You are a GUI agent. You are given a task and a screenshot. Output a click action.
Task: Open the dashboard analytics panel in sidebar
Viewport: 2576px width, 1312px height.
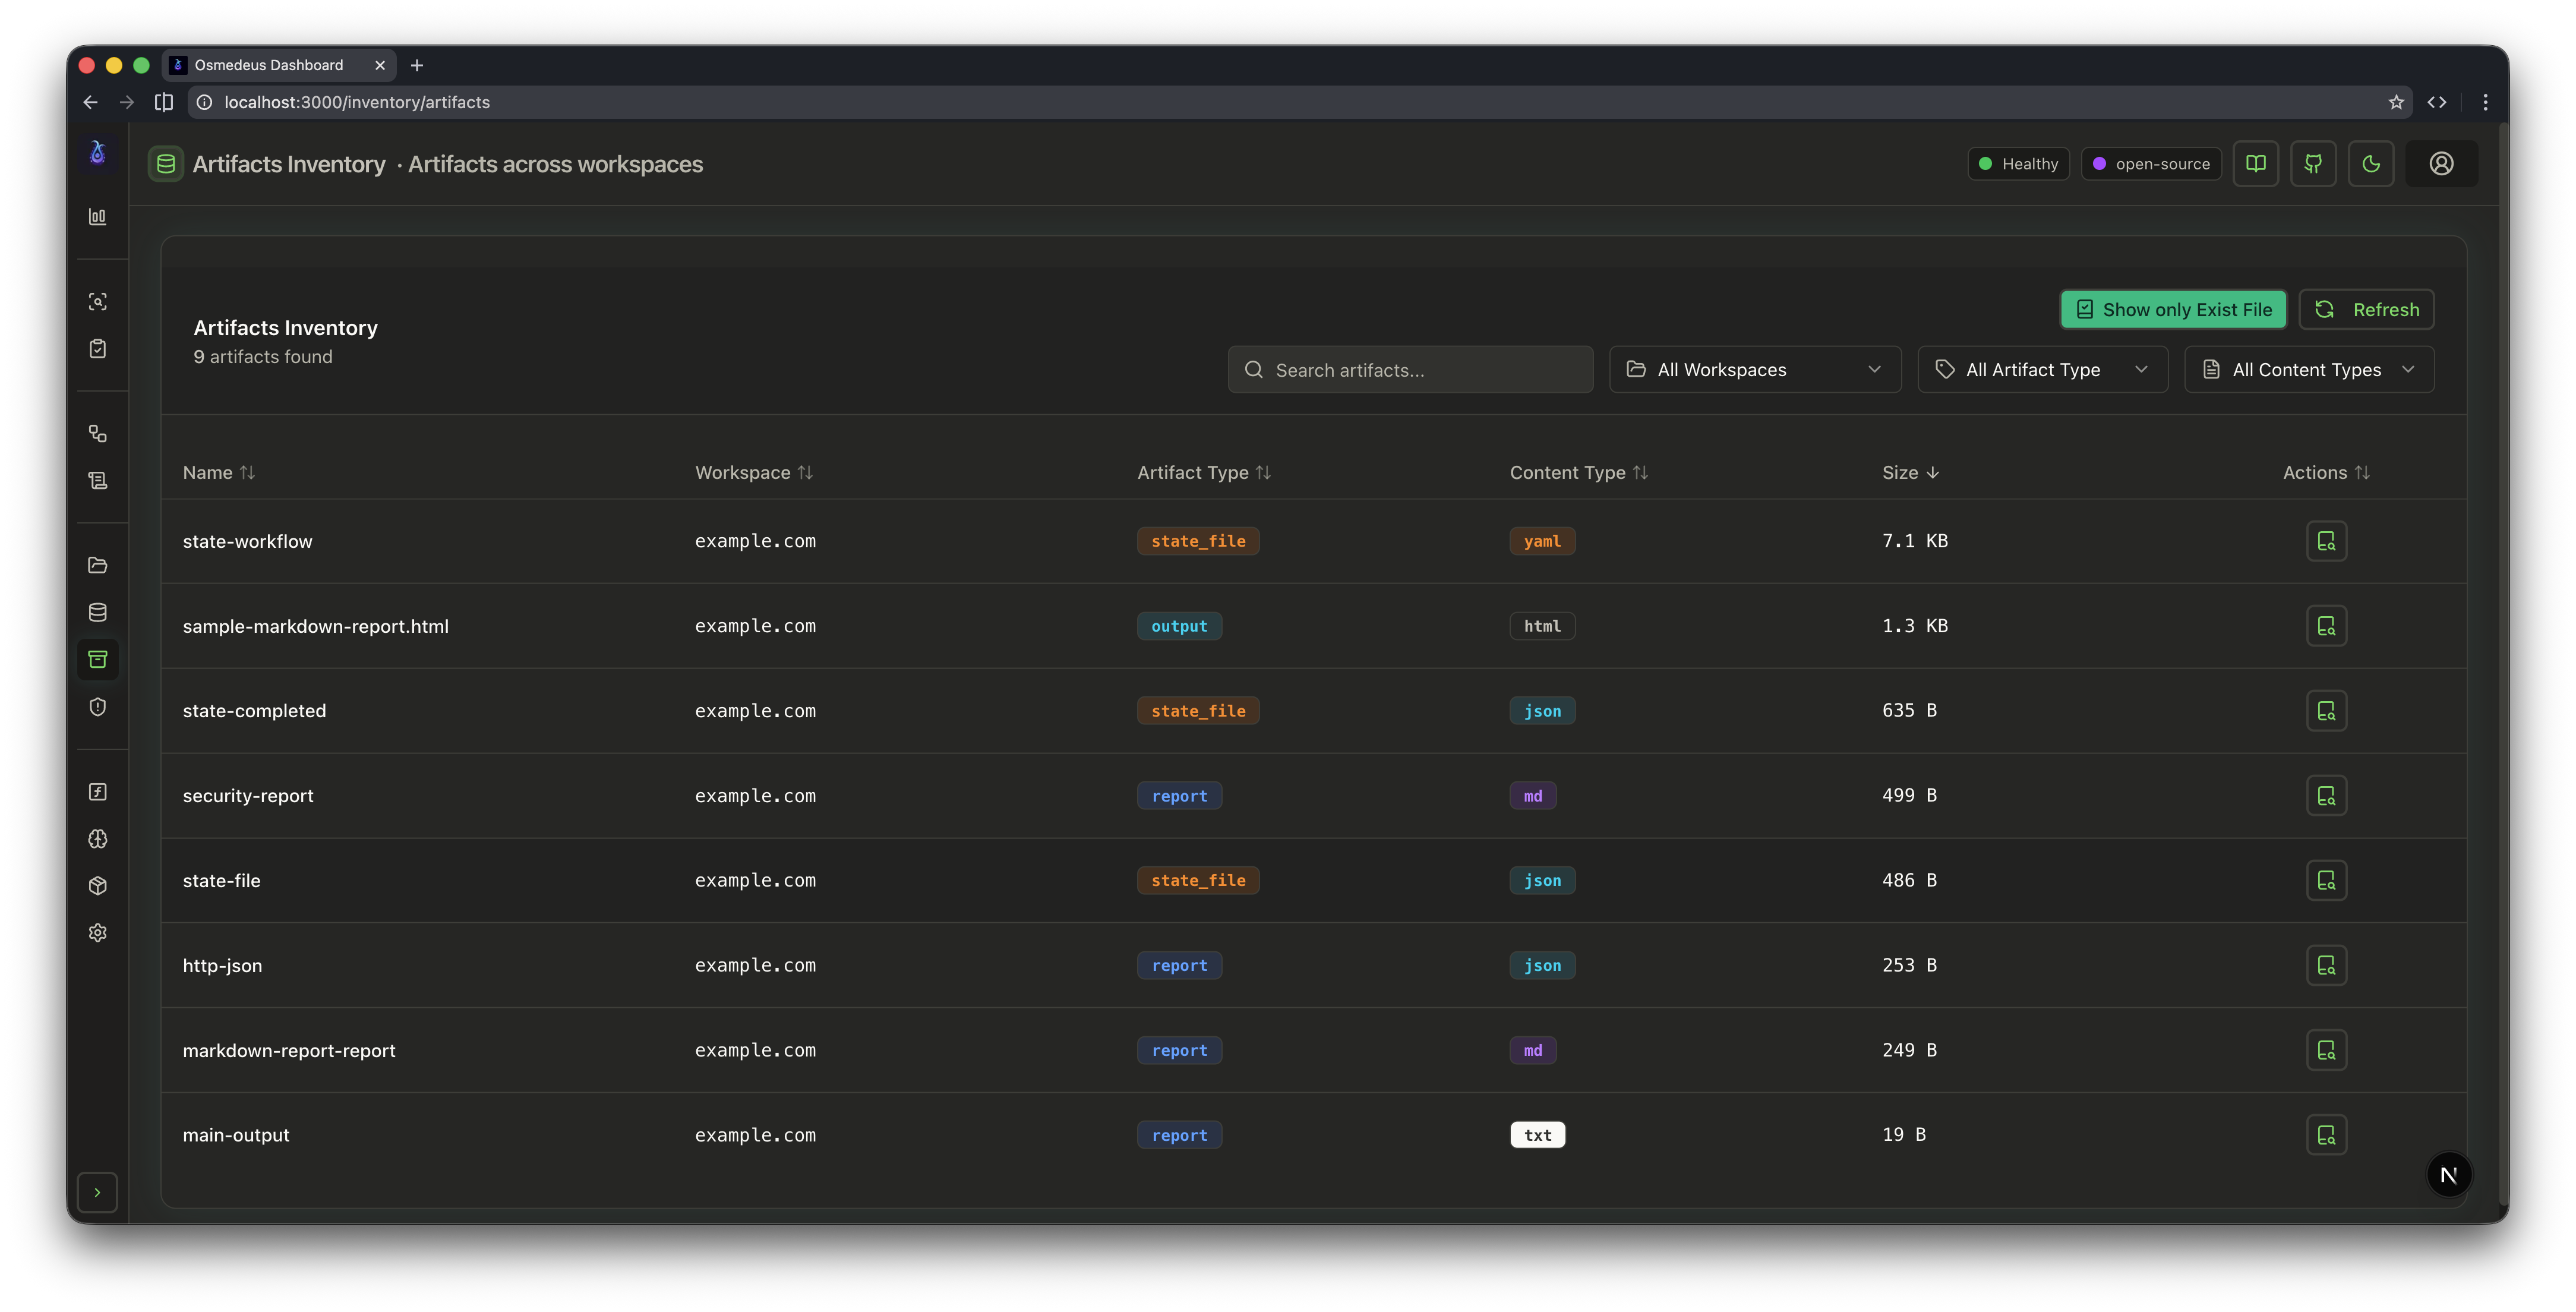(98, 216)
